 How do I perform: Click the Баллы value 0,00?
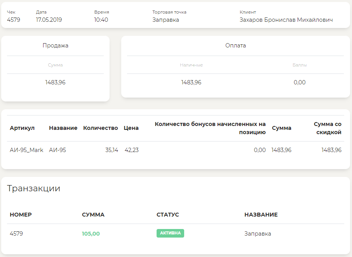coord(300,82)
